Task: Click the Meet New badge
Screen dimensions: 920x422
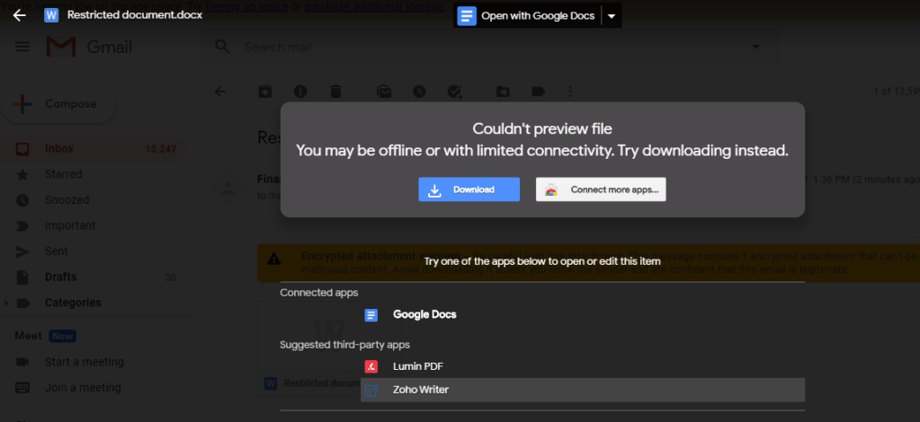Action: tap(62, 336)
